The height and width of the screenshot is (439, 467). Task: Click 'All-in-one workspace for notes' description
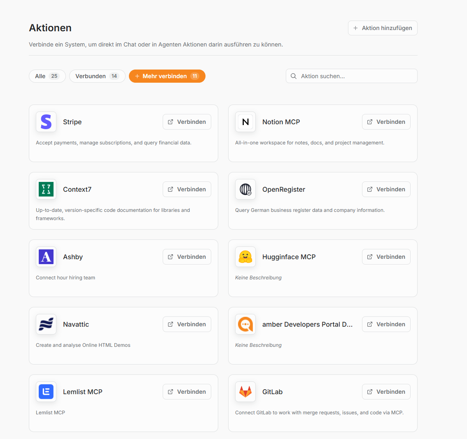pos(310,143)
